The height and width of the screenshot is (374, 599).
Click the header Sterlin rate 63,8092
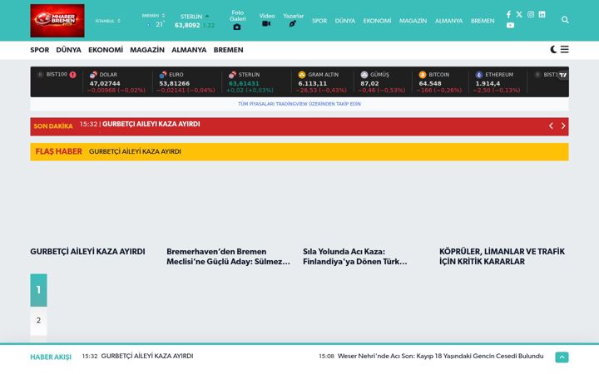[187, 25]
